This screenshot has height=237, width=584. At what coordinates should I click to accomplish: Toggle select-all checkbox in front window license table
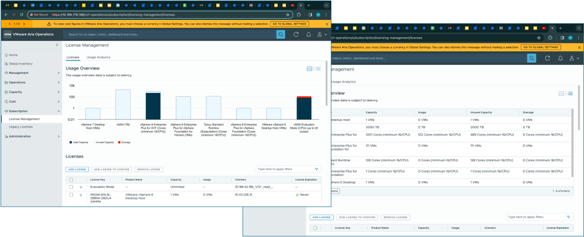coord(71,179)
